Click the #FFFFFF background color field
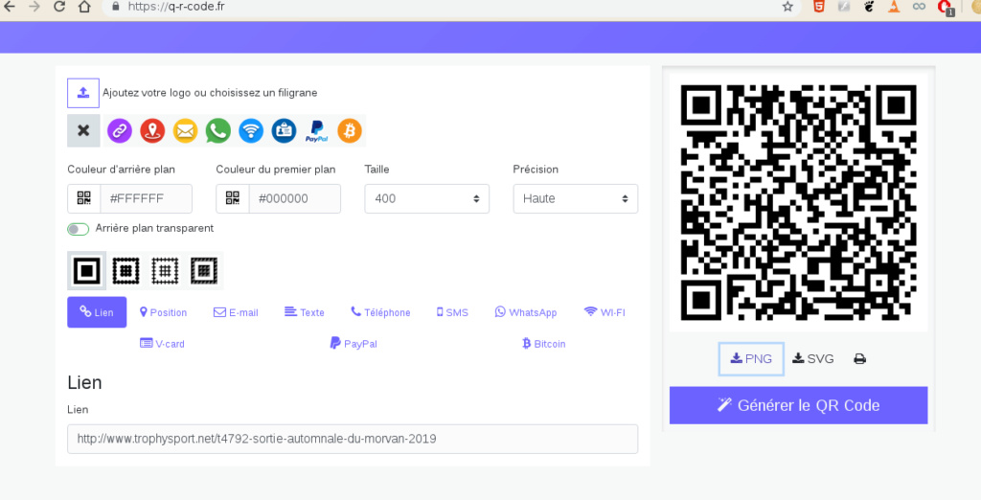The width and height of the screenshot is (981, 500). point(147,198)
